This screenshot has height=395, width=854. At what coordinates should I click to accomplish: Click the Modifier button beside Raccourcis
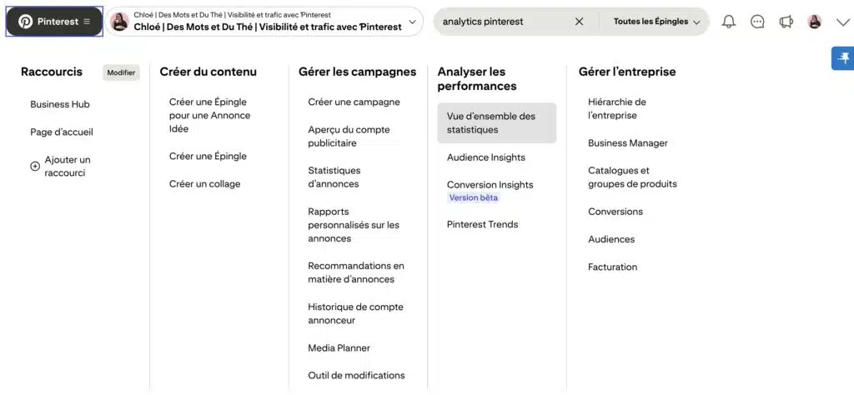pos(121,72)
